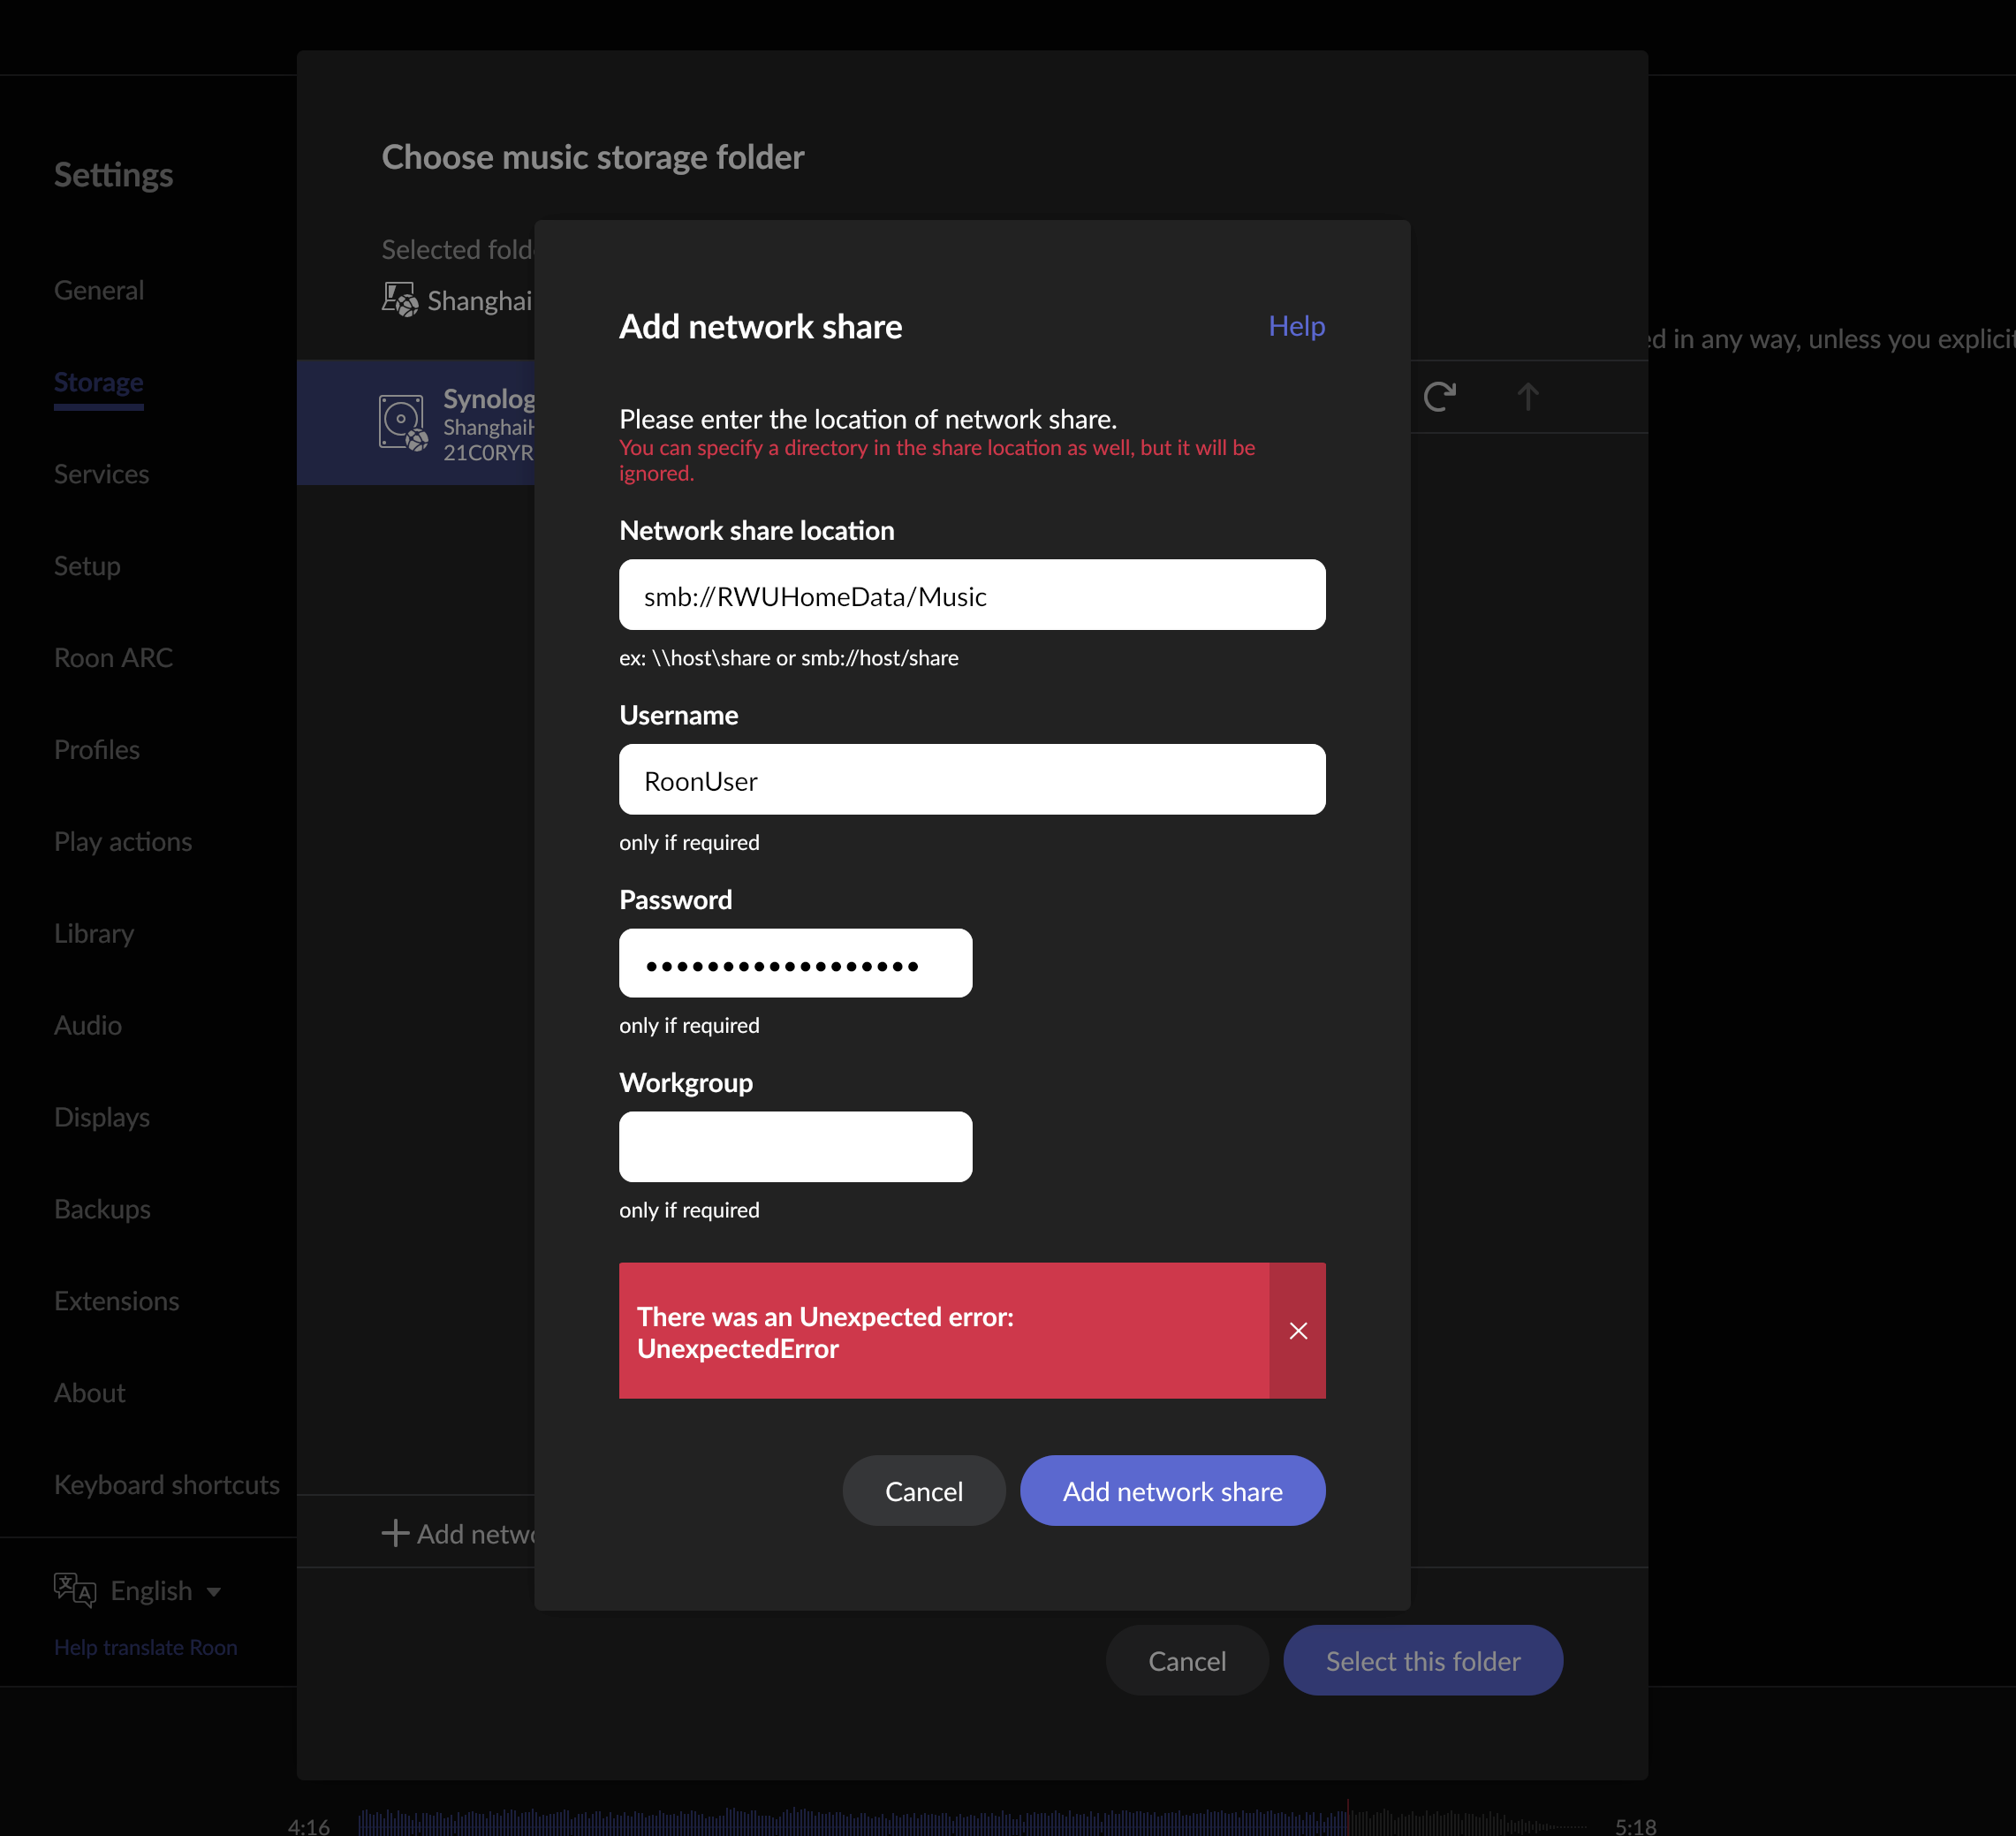Dismiss the Unexpected error banner

click(1297, 1330)
